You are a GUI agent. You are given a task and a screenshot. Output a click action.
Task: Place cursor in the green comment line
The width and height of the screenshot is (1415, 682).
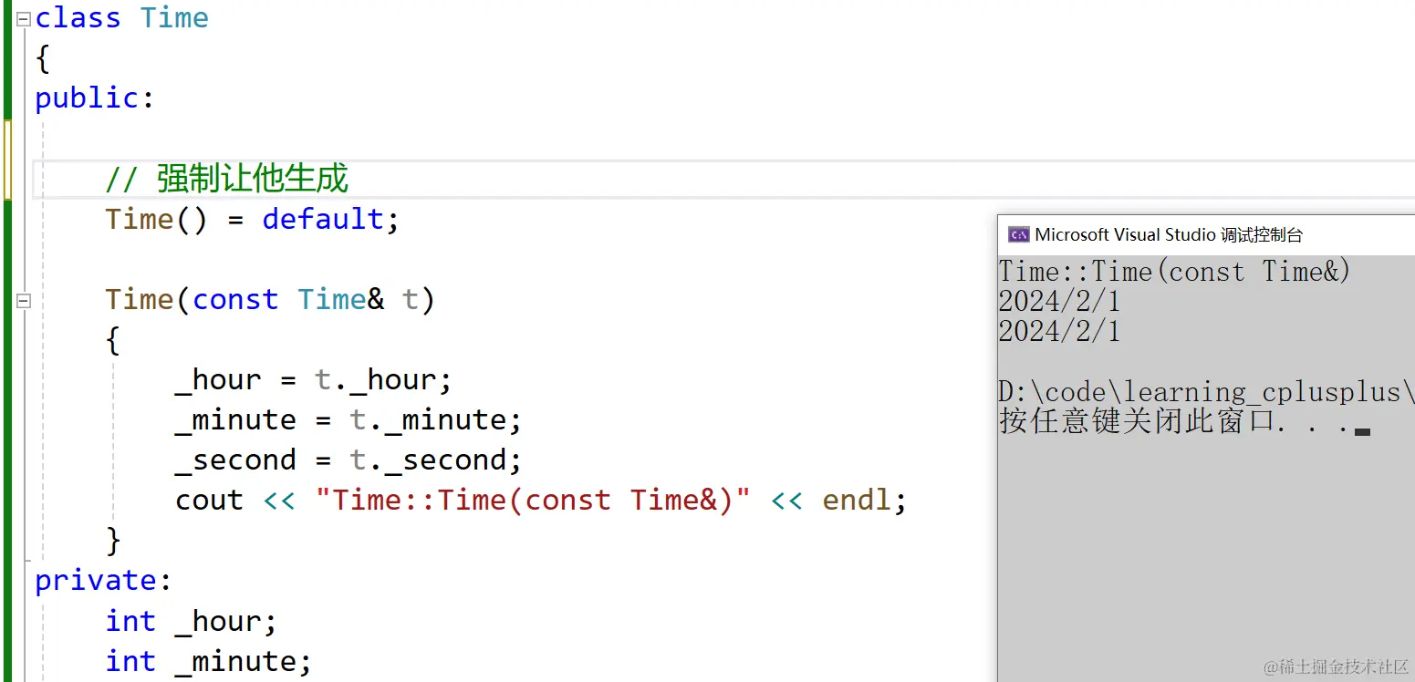click(226, 179)
